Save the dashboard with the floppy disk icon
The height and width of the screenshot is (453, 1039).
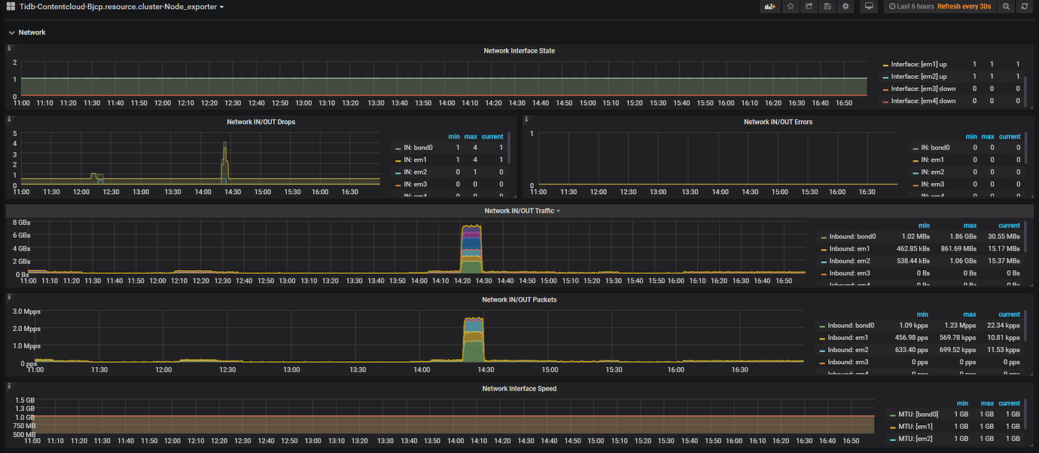click(x=827, y=7)
